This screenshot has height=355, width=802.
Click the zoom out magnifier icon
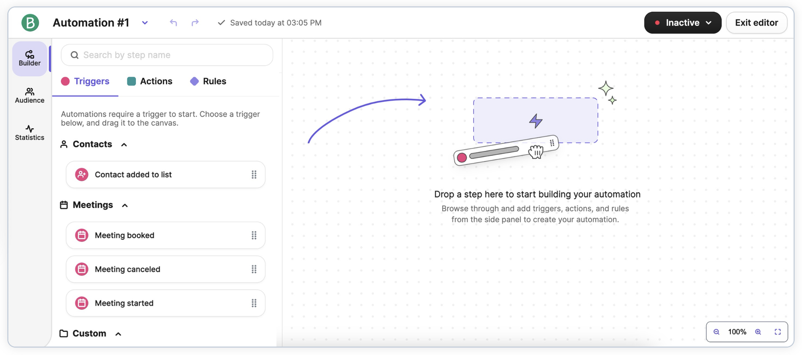pos(717,332)
